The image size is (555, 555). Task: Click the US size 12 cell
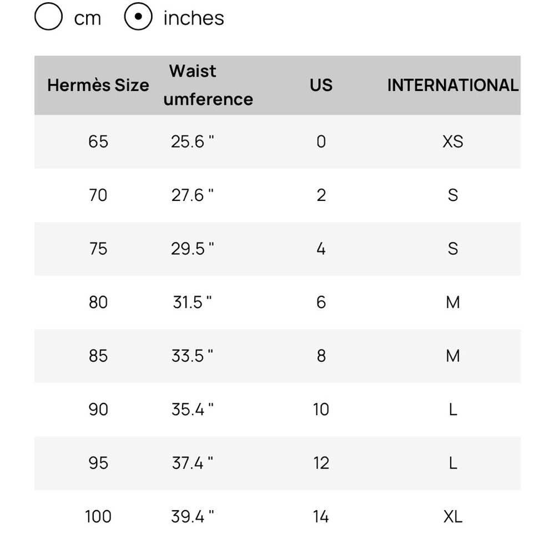[321, 463]
